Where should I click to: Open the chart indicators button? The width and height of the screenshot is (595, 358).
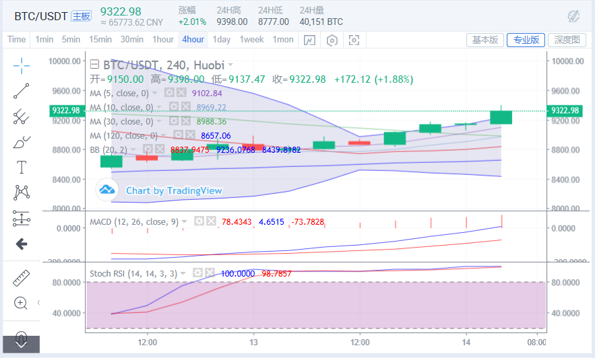(309, 40)
